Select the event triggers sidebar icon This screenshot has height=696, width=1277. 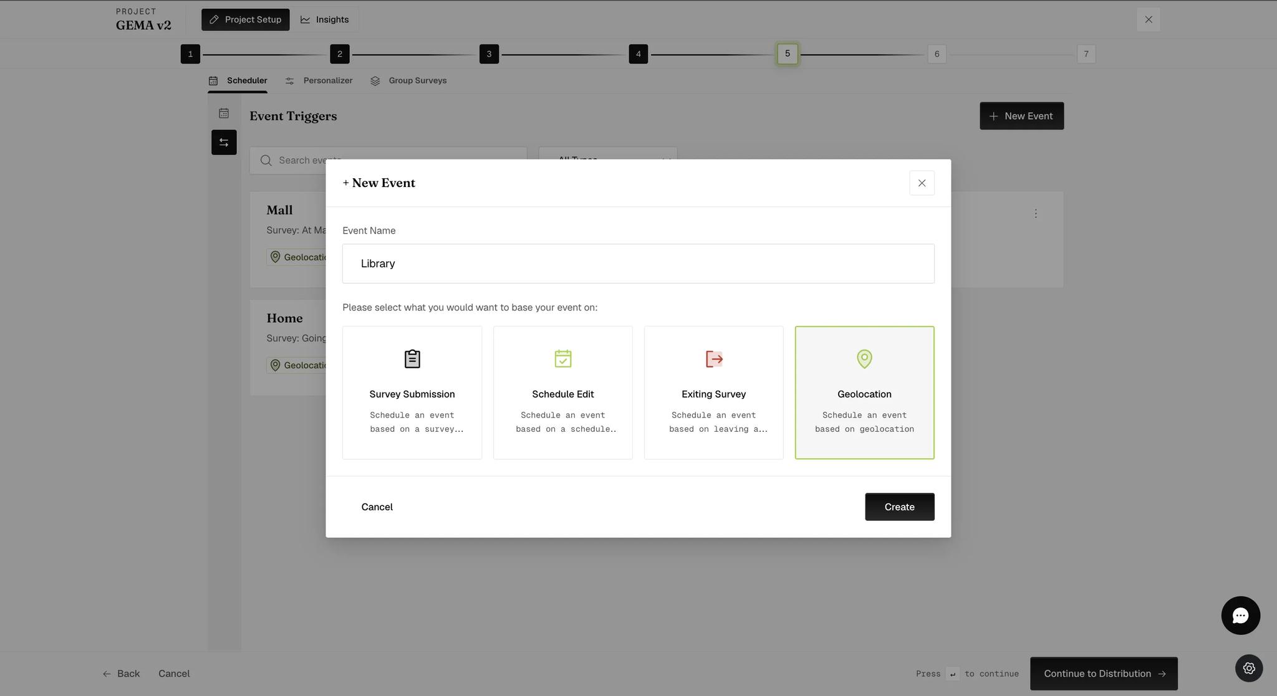pos(224,143)
